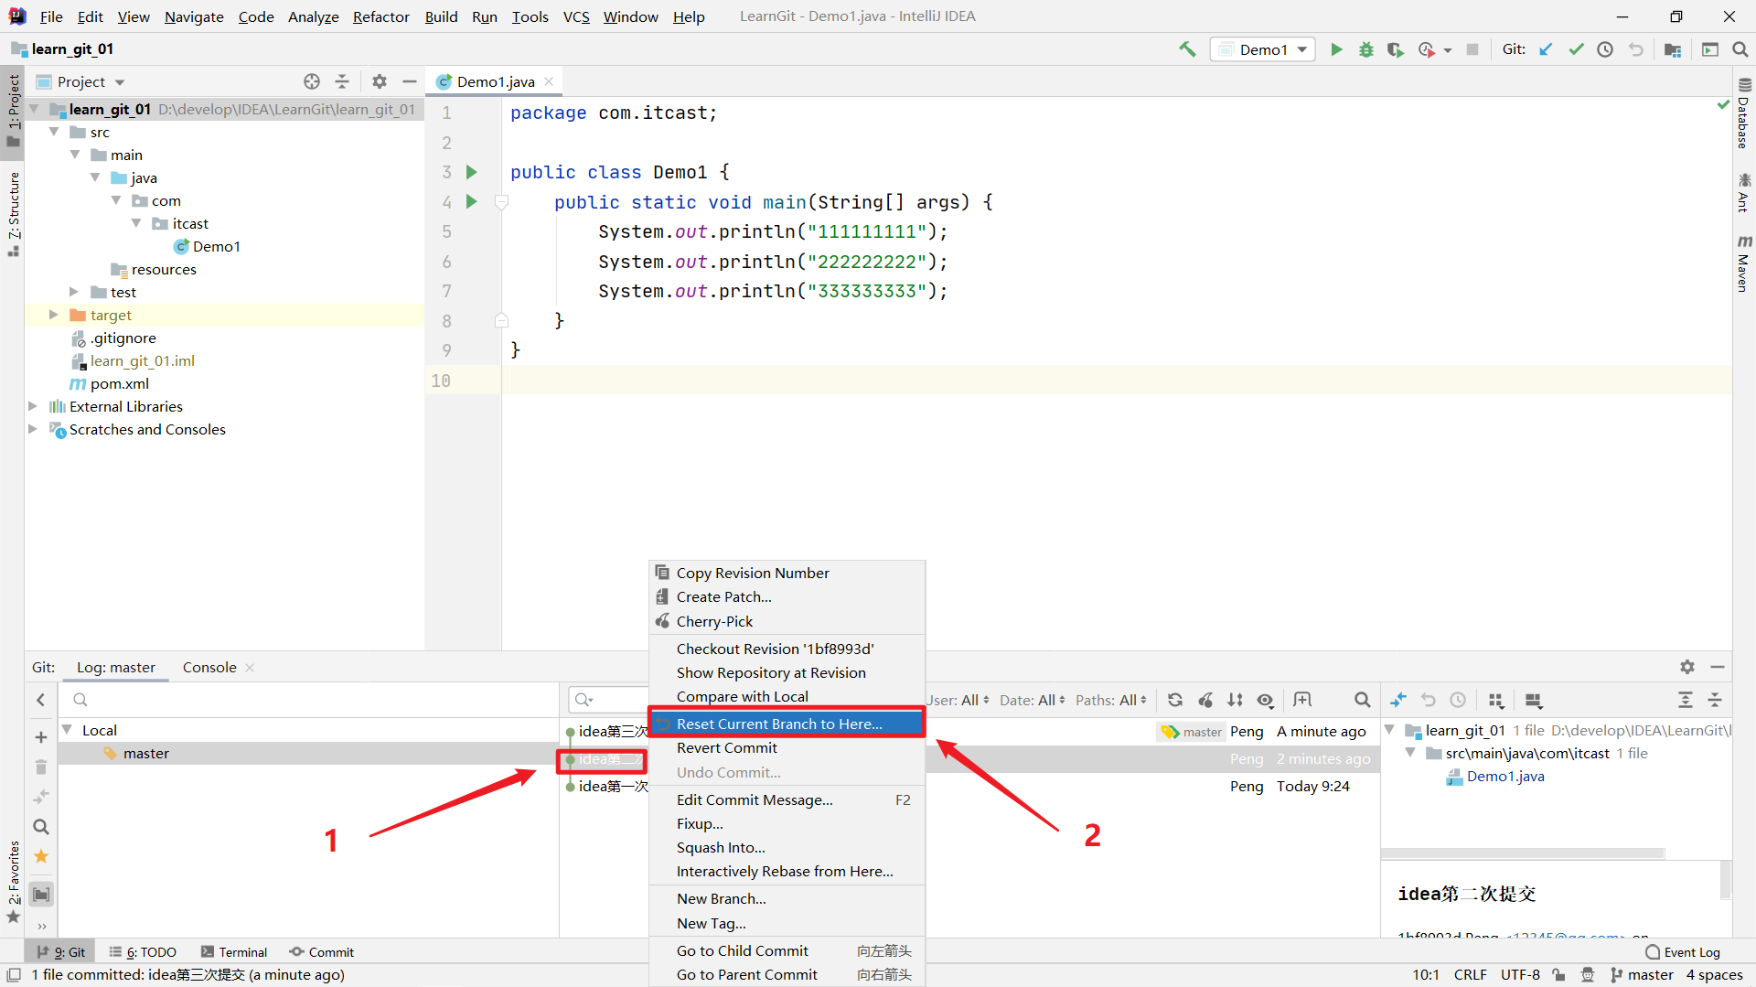The image size is (1756, 987).
Task: Open the 6: TODO tool window
Action: click(x=143, y=952)
